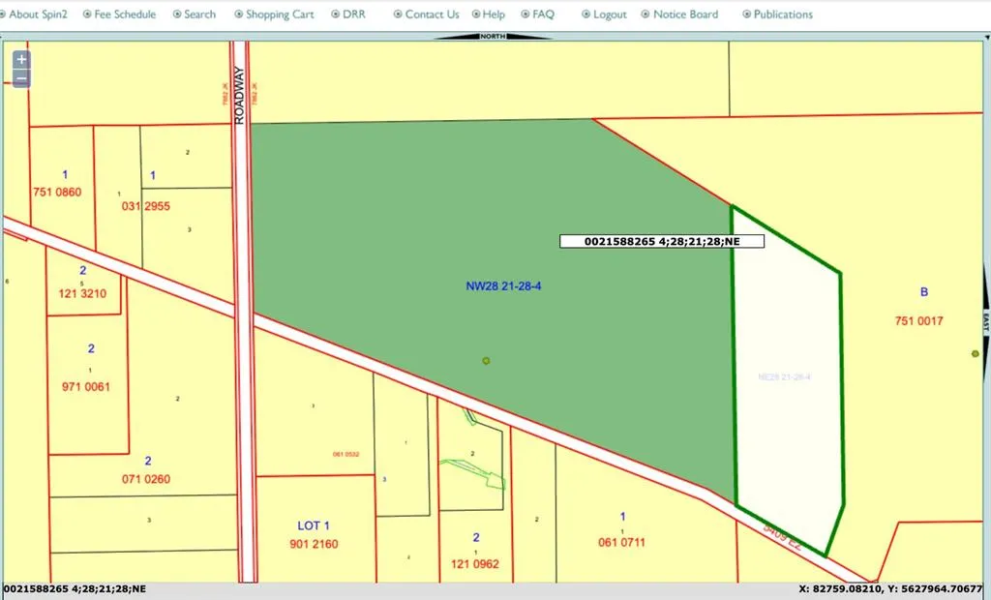The width and height of the screenshot is (991, 600).
Task: Open the Notice Board
Action: (686, 14)
